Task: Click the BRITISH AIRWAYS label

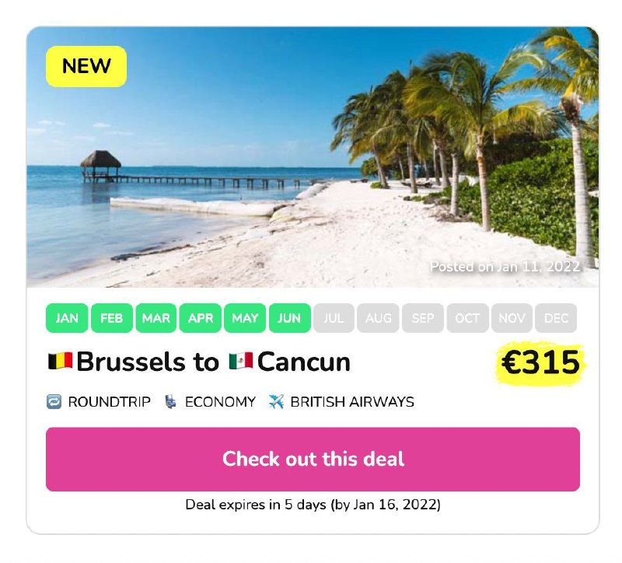Action: point(352,402)
